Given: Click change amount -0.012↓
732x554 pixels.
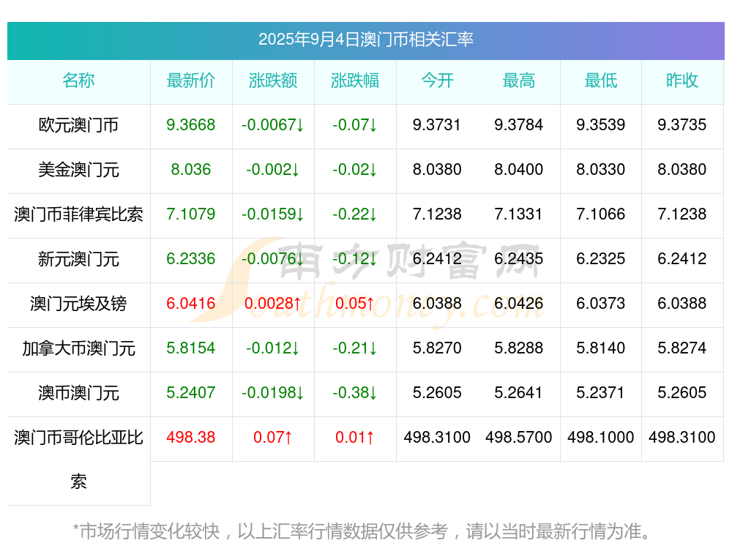Looking at the screenshot, I should tap(273, 348).
